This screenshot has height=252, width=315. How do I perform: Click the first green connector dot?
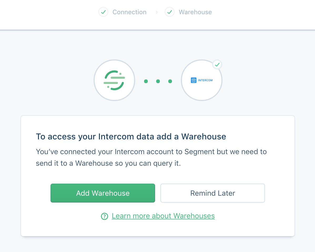[x=146, y=81]
